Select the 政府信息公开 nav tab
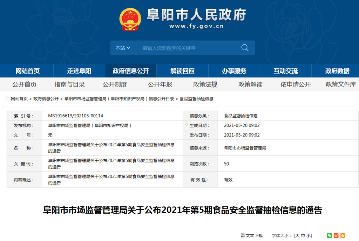 [131, 71]
